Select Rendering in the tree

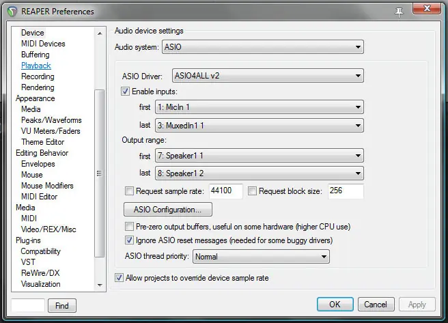38,87
